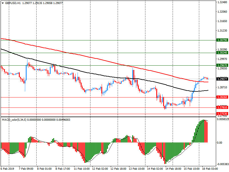The height and width of the screenshot is (172, 229).
Task: Click the 13 Feb 10:00 time axis label
Action: coord(137,169)
